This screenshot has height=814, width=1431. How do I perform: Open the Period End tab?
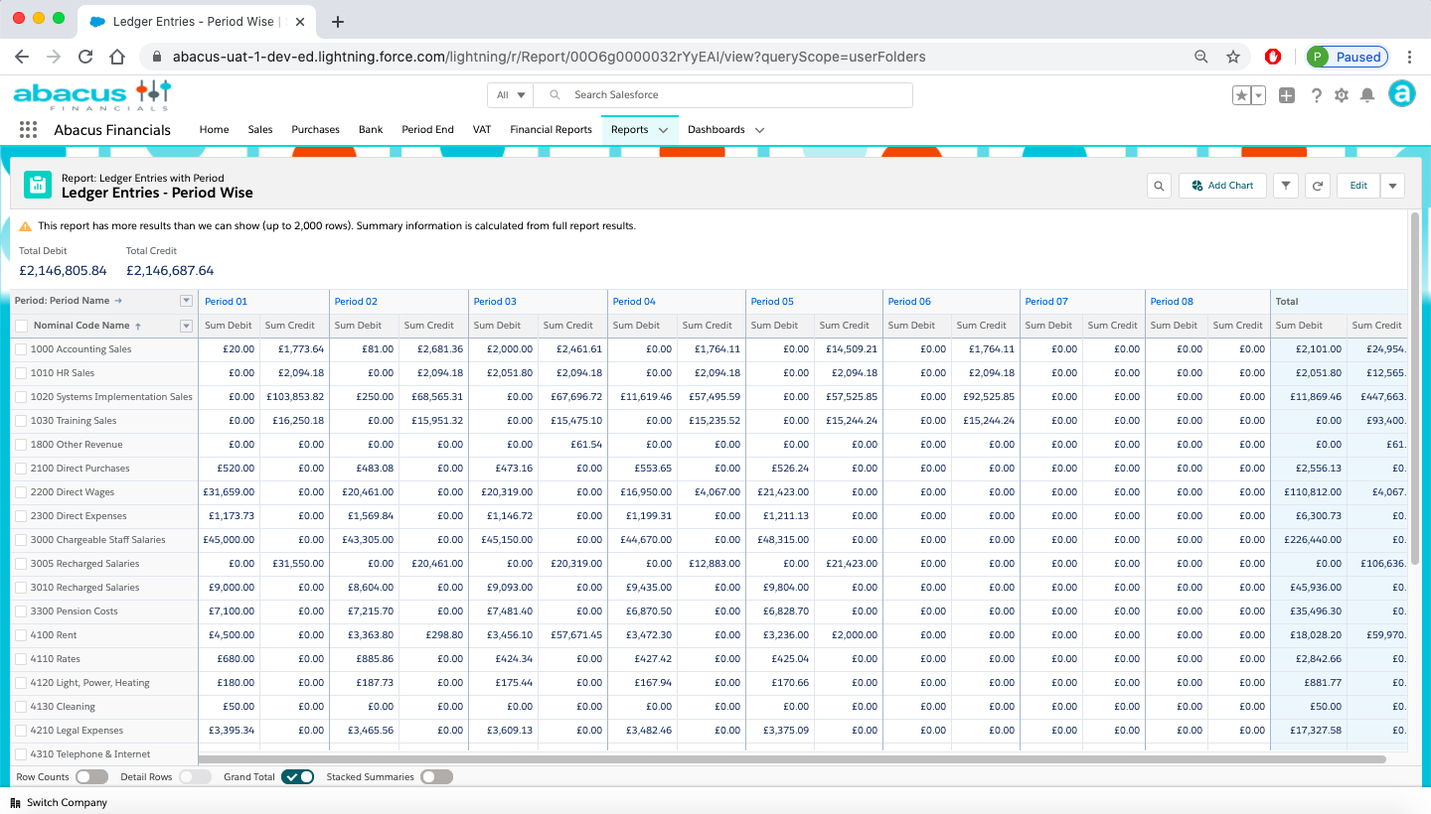coord(427,129)
